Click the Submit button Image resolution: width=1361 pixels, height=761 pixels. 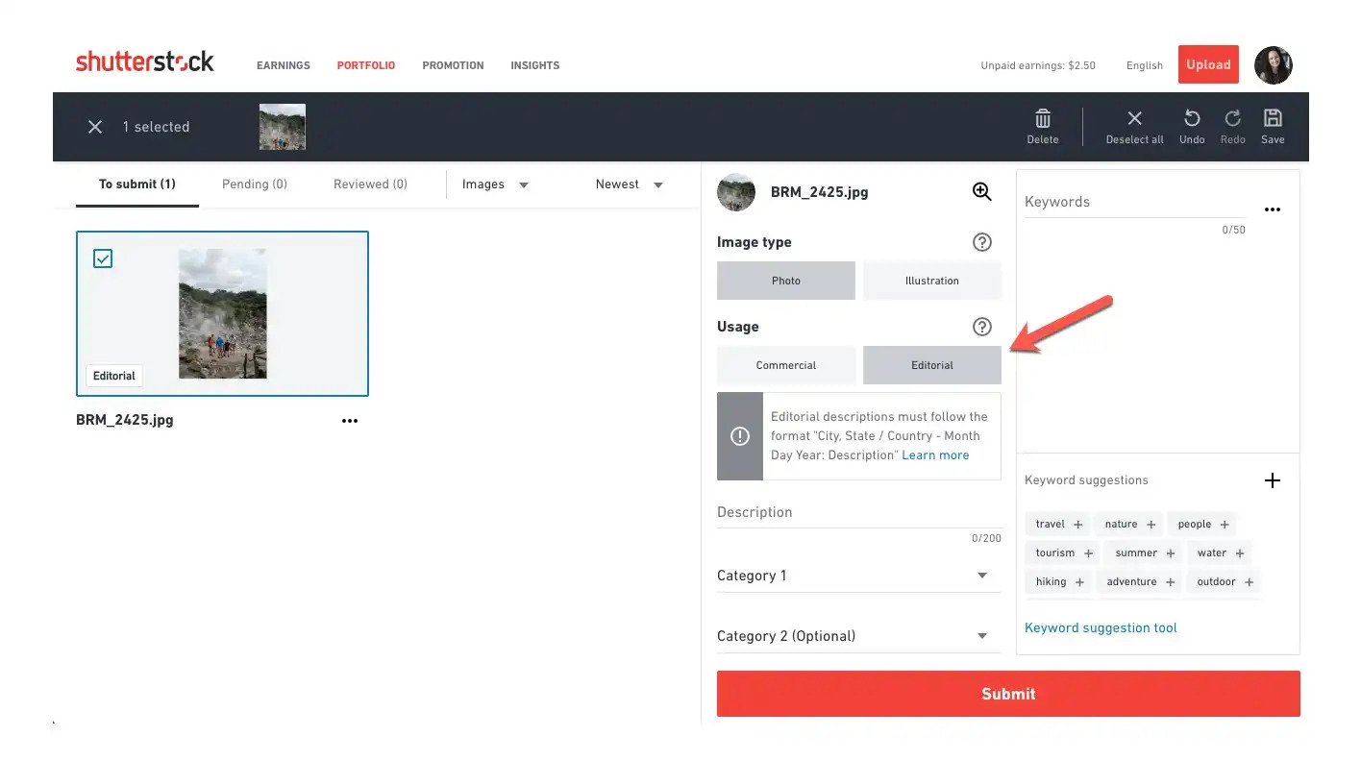[1008, 694]
